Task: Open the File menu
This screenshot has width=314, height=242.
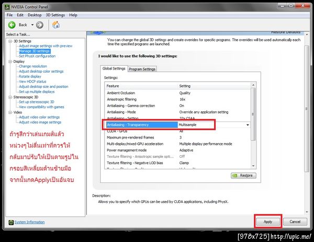Action: (9, 15)
